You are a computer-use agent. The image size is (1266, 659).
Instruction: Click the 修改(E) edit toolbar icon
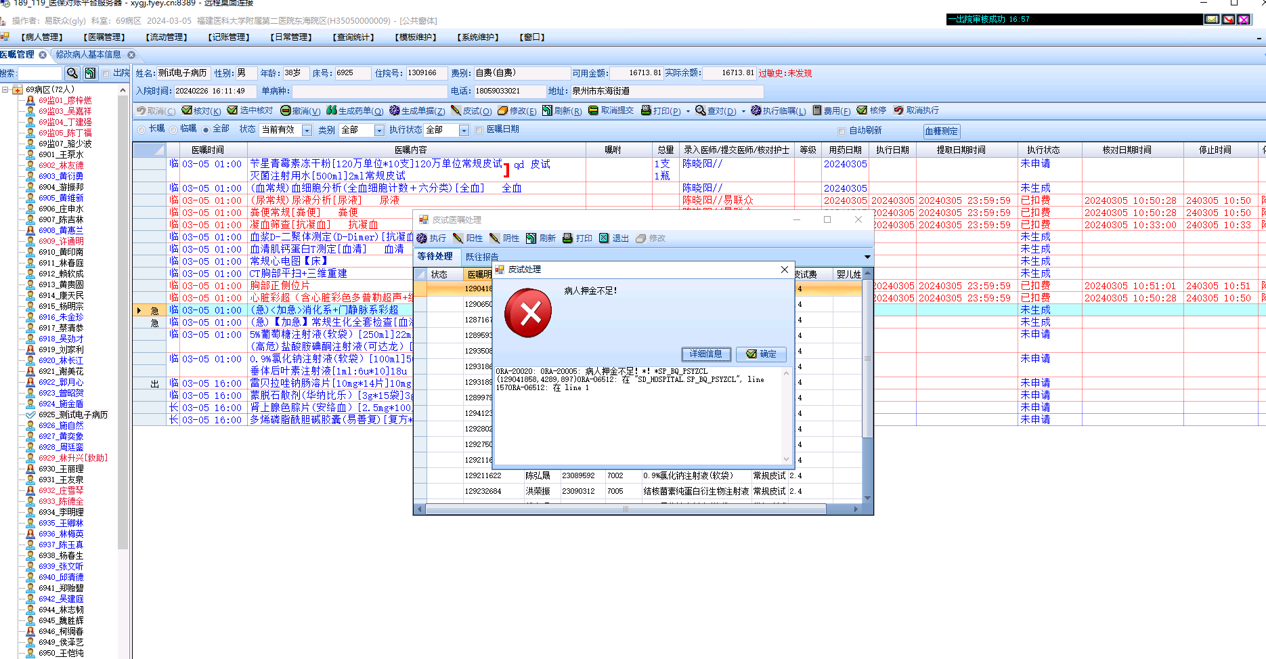(x=502, y=110)
